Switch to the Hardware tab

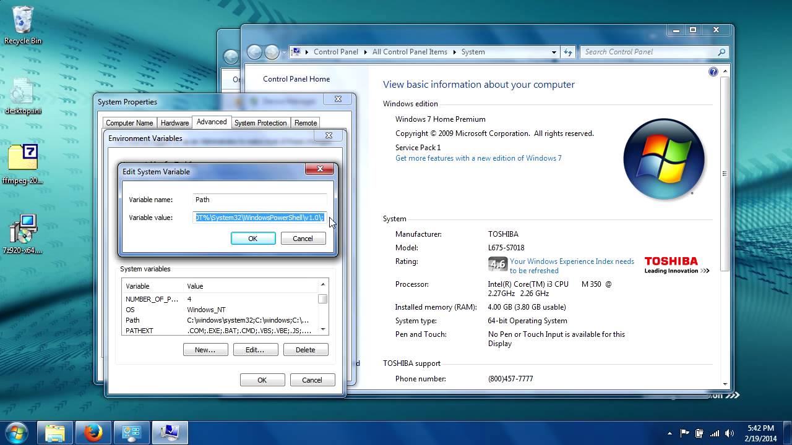coord(175,123)
